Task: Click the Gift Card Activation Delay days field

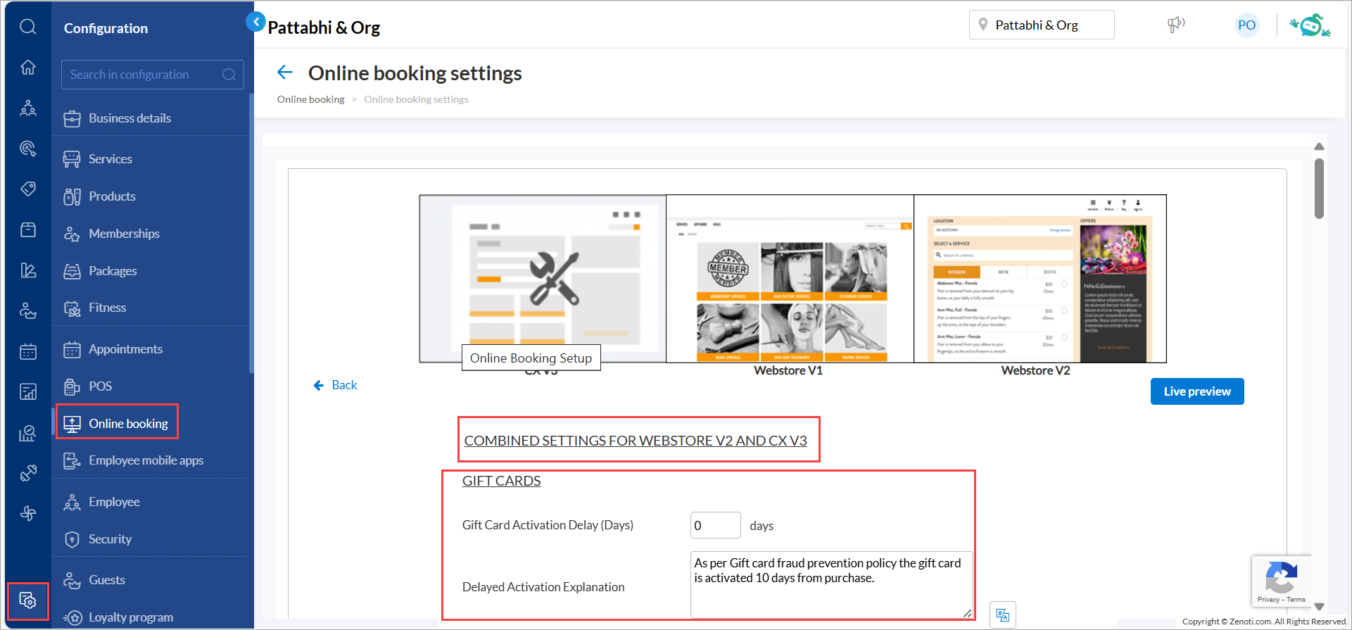Action: 715,525
